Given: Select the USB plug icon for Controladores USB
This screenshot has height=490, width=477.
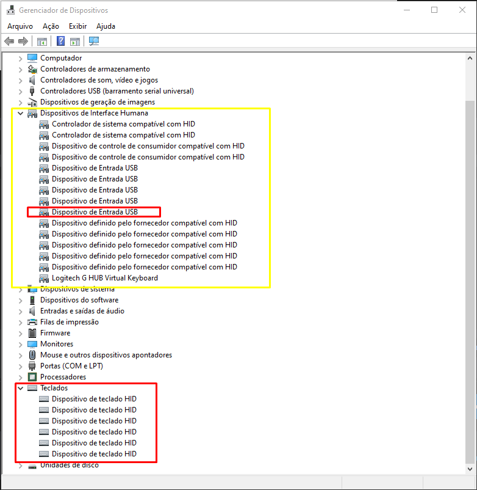Looking at the screenshot, I should [x=32, y=91].
